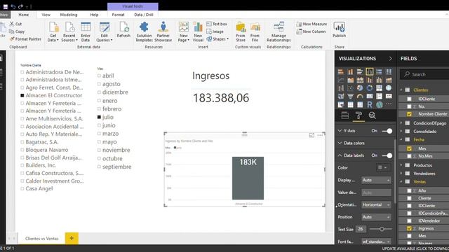Publish the report

point(340,30)
